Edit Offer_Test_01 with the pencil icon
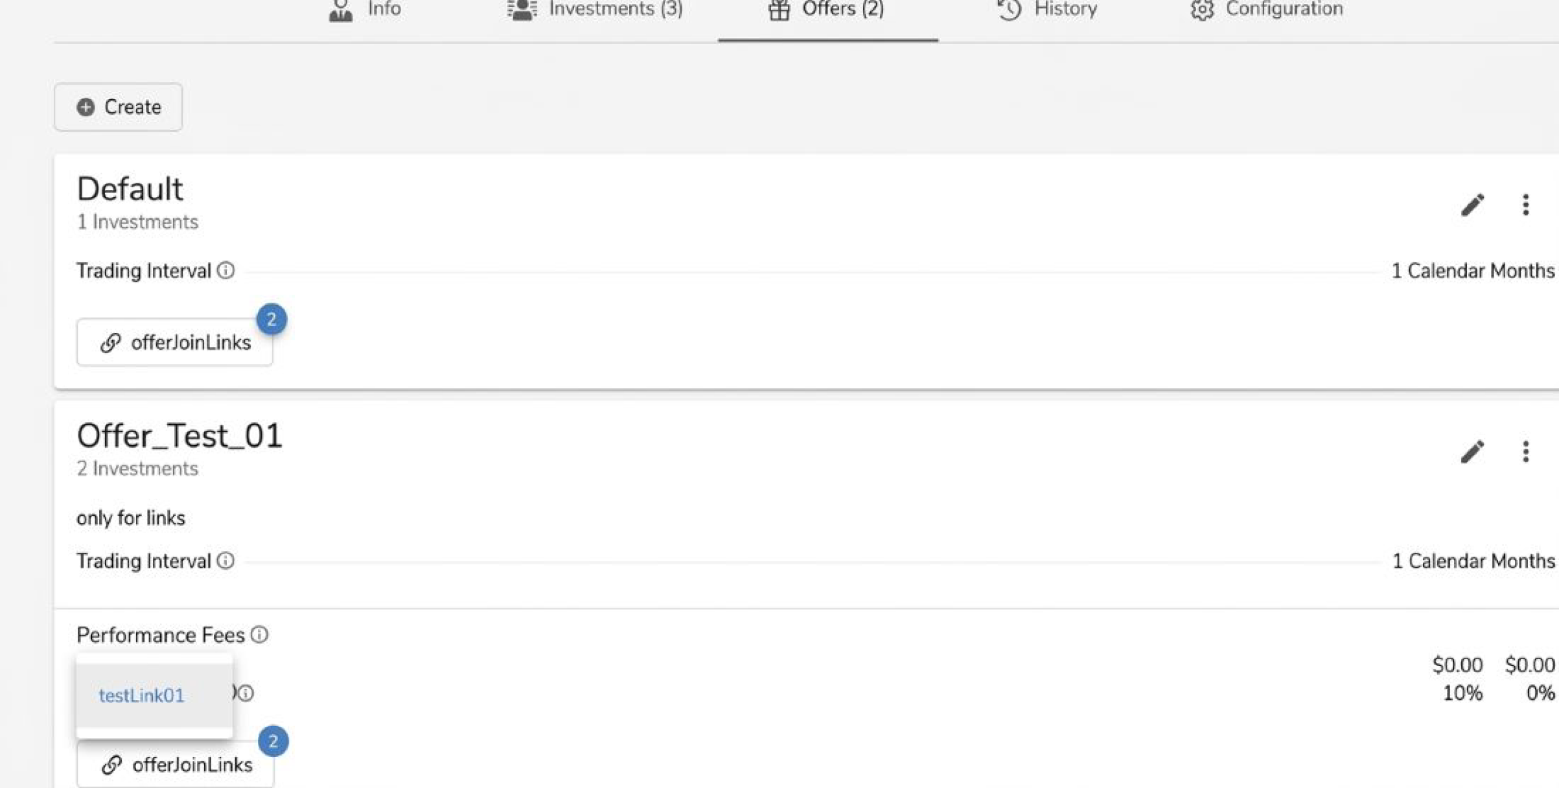 [x=1472, y=452]
